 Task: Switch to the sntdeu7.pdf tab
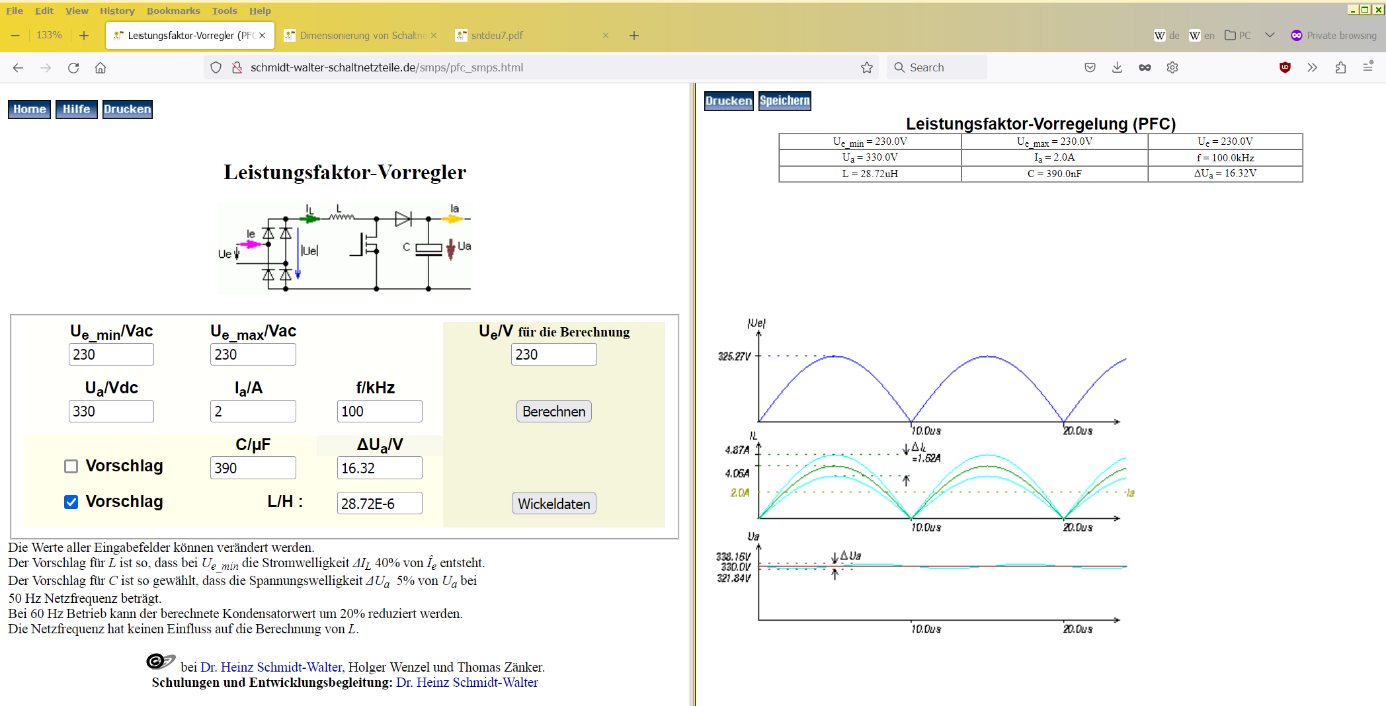[532, 35]
